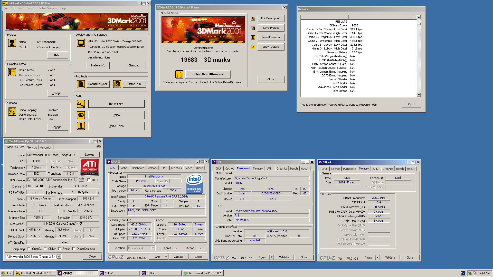This screenshot has width=493, height=277.
Task: Click the Edit Description icon in the score window
Action: (x=253, y=18)
